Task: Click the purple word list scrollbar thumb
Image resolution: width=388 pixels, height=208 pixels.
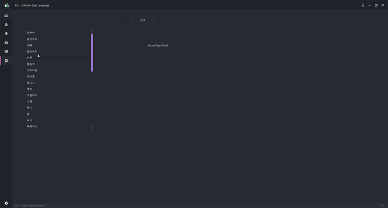Action: point(92,53)
